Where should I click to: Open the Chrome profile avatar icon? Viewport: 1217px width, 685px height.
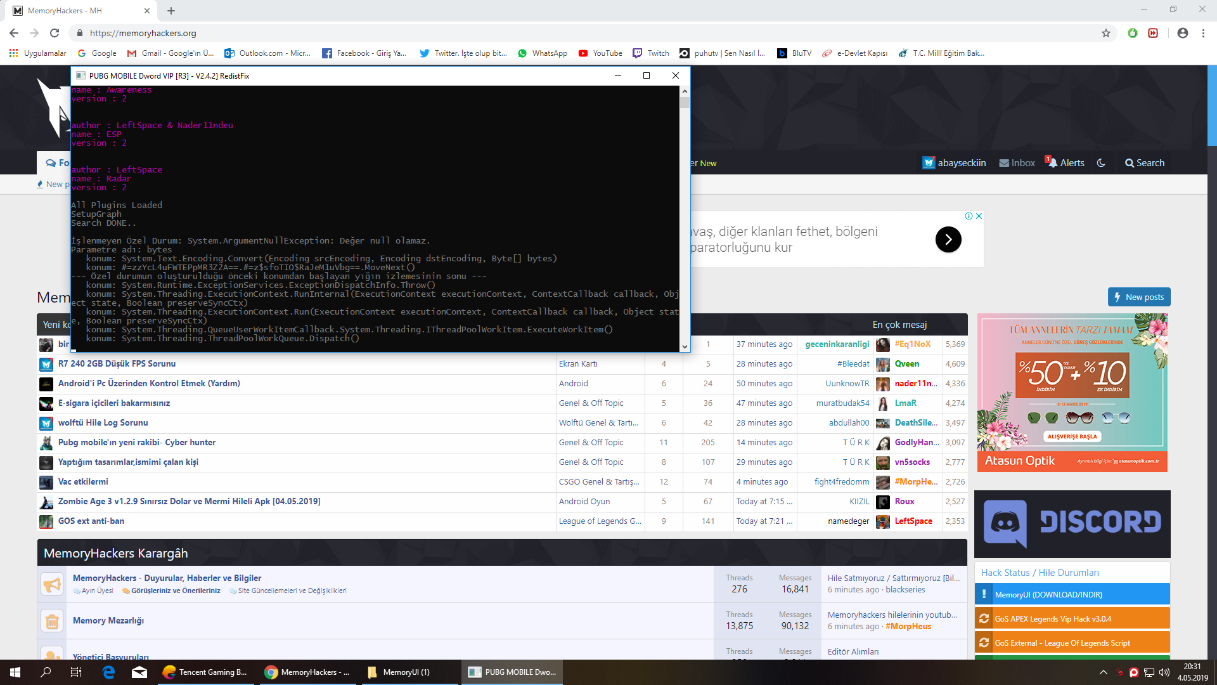(x=1183, y=33)
